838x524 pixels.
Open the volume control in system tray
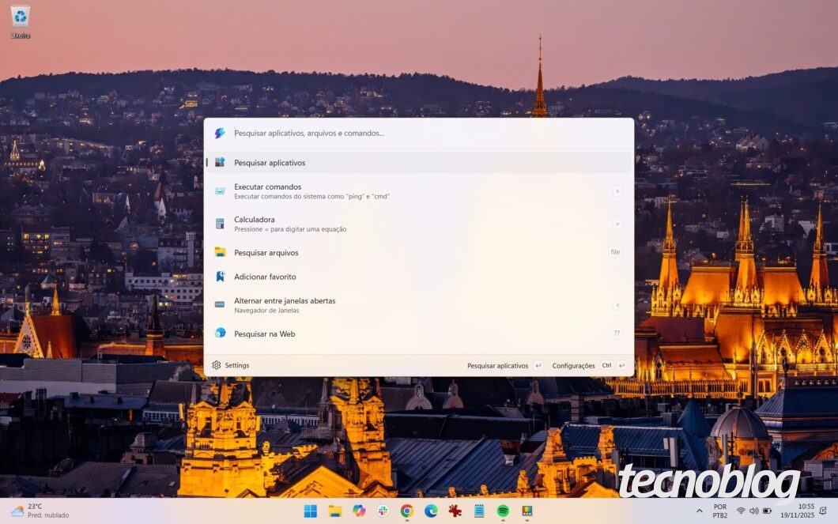[753, 511]
